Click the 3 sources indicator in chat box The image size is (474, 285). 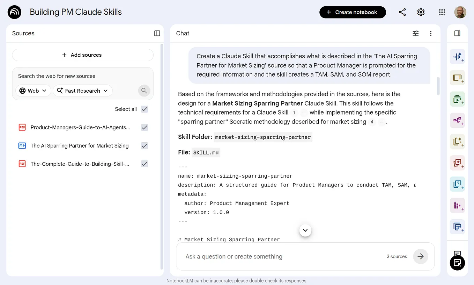coord(397,256)
